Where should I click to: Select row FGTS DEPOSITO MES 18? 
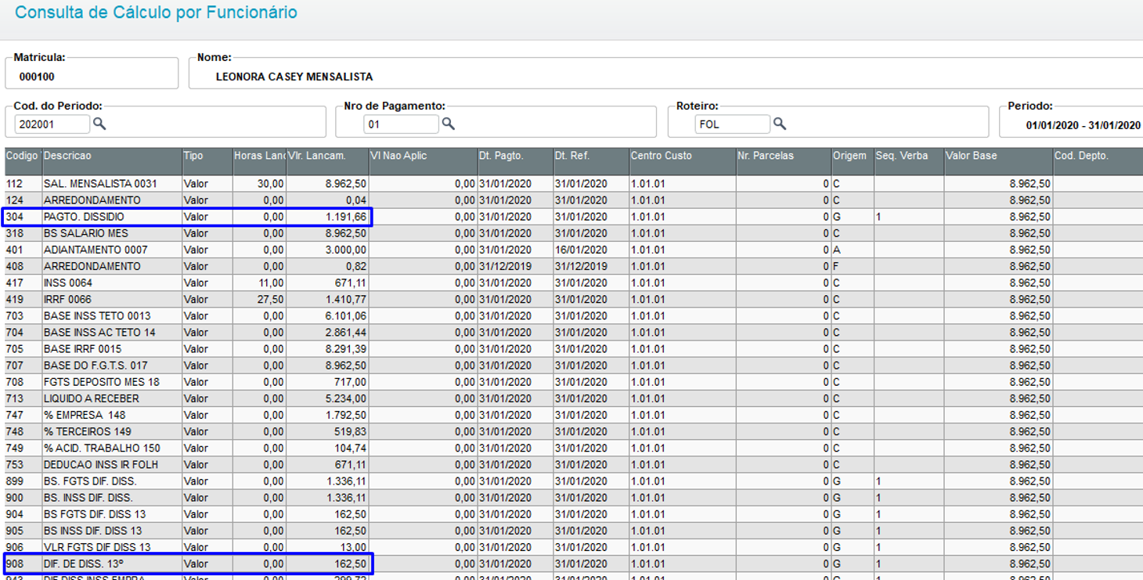tap(574, 382)
